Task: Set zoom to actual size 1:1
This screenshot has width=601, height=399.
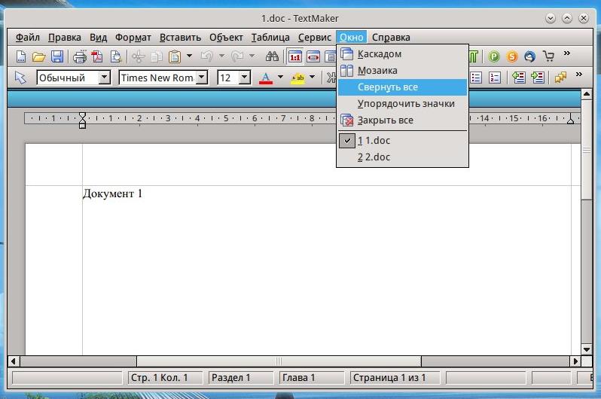Action: coord(295,56)
